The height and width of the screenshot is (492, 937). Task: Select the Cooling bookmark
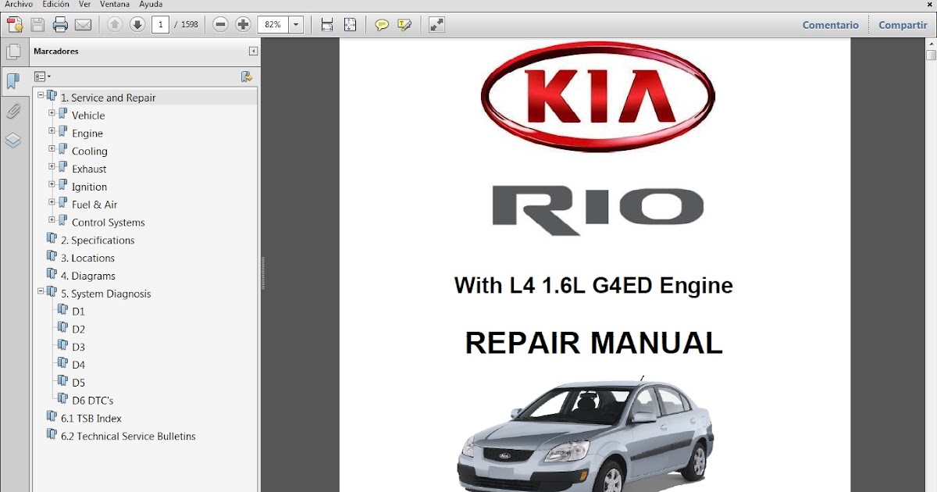point(90,152)
